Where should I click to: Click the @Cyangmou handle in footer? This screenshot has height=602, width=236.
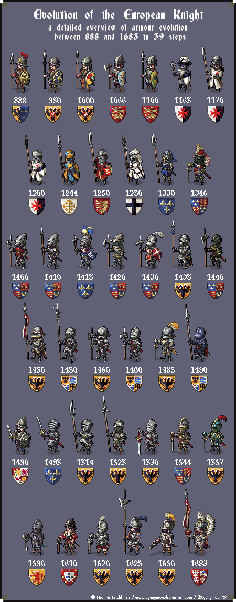207,596
